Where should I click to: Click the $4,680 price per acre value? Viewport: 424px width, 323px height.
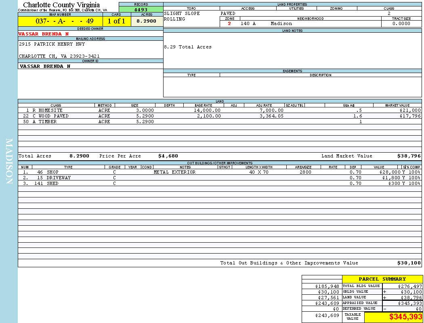point(168,156)
